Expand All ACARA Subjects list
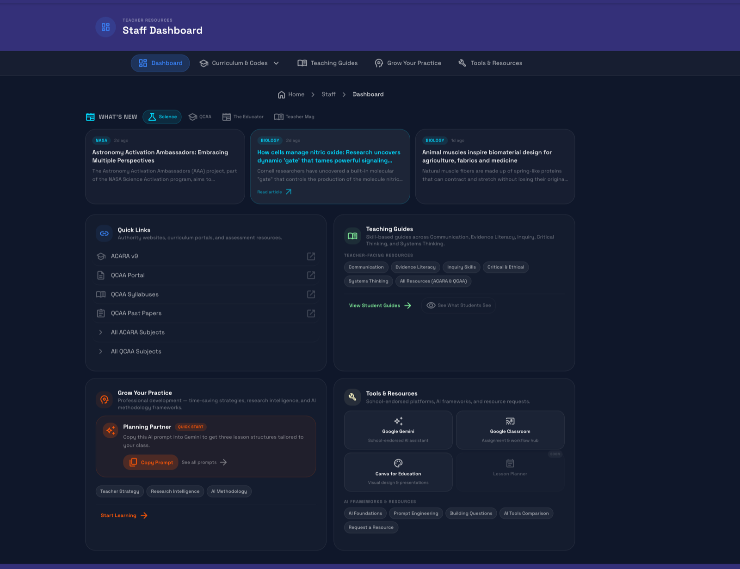 coord(206,332)
